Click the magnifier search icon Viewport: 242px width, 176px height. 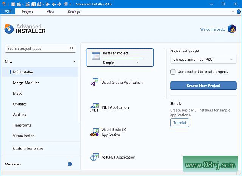tap(71, 49)
